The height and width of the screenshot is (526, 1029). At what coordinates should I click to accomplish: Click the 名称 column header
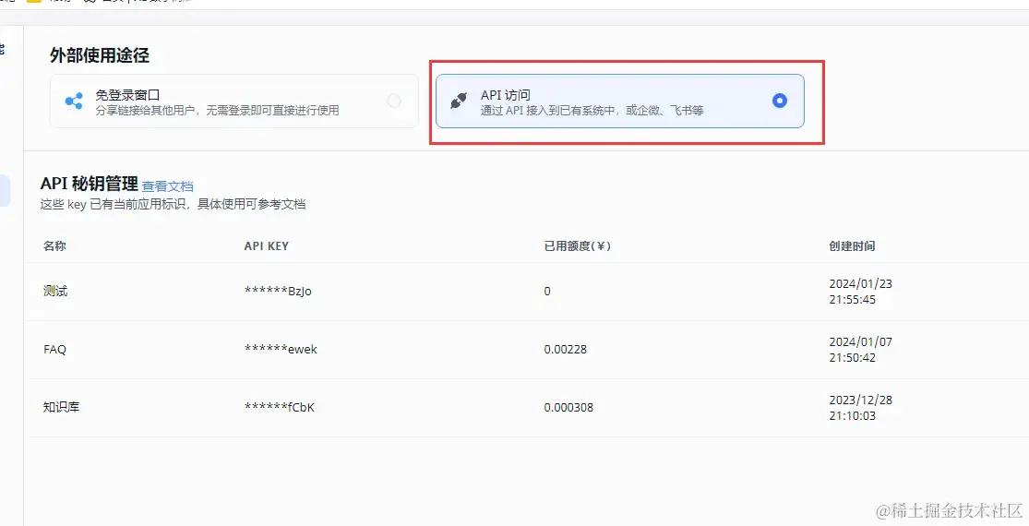[54, 246]
